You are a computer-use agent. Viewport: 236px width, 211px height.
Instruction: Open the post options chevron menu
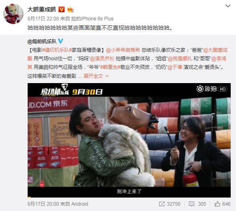coord(228,6)
